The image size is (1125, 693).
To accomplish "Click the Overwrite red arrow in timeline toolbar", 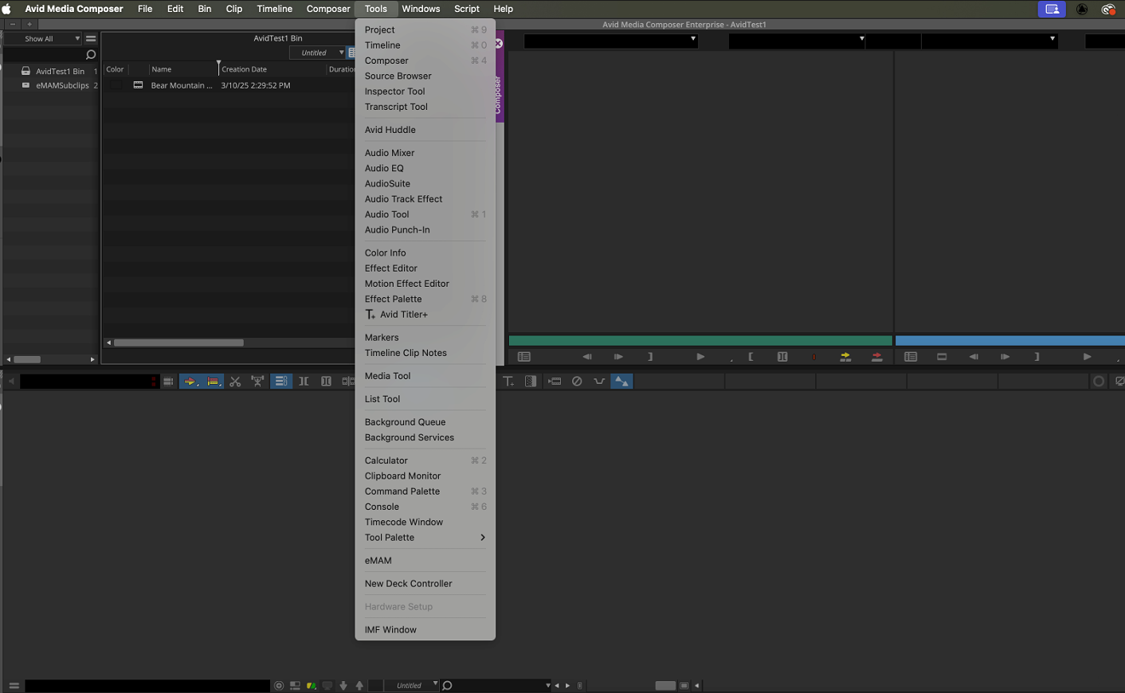I will (213, 382).
